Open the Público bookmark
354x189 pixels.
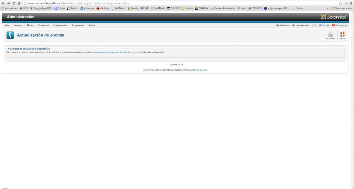72,8
